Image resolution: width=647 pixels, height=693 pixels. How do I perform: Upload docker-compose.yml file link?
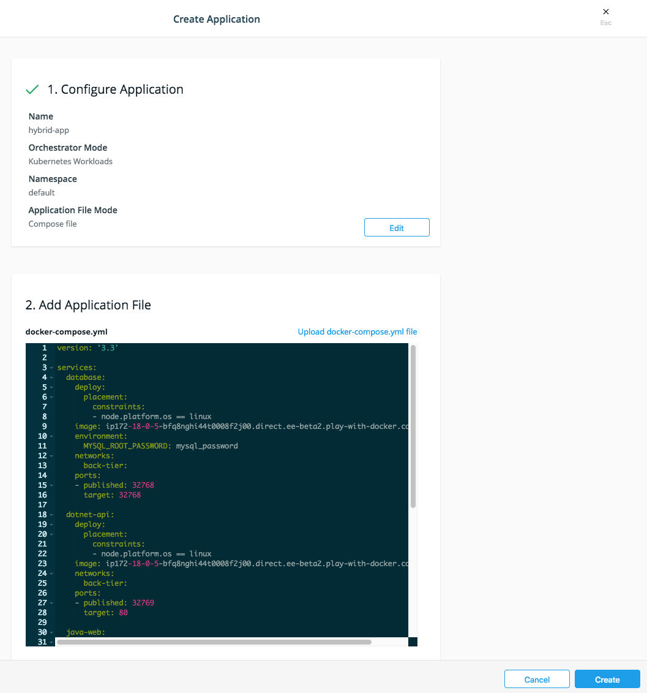[357, 331]
